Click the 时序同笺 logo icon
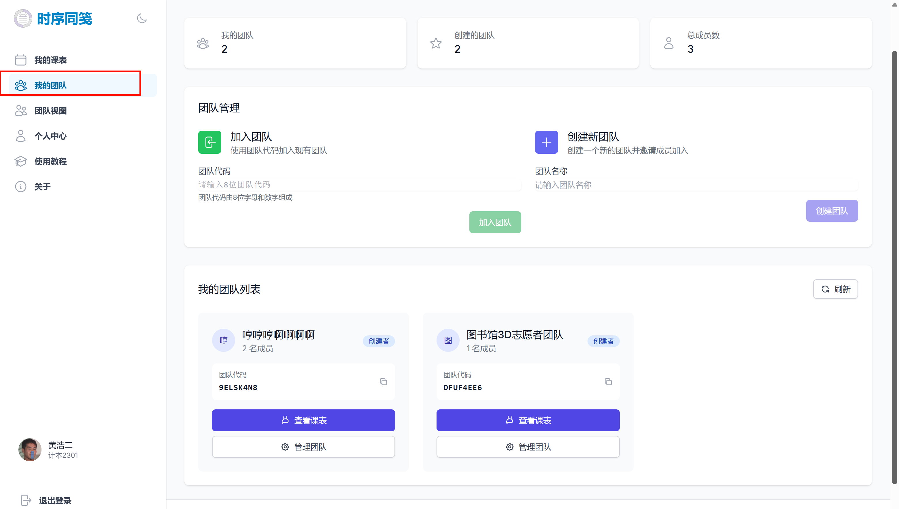The image size is (899, 509). click(x=23, y=18)
